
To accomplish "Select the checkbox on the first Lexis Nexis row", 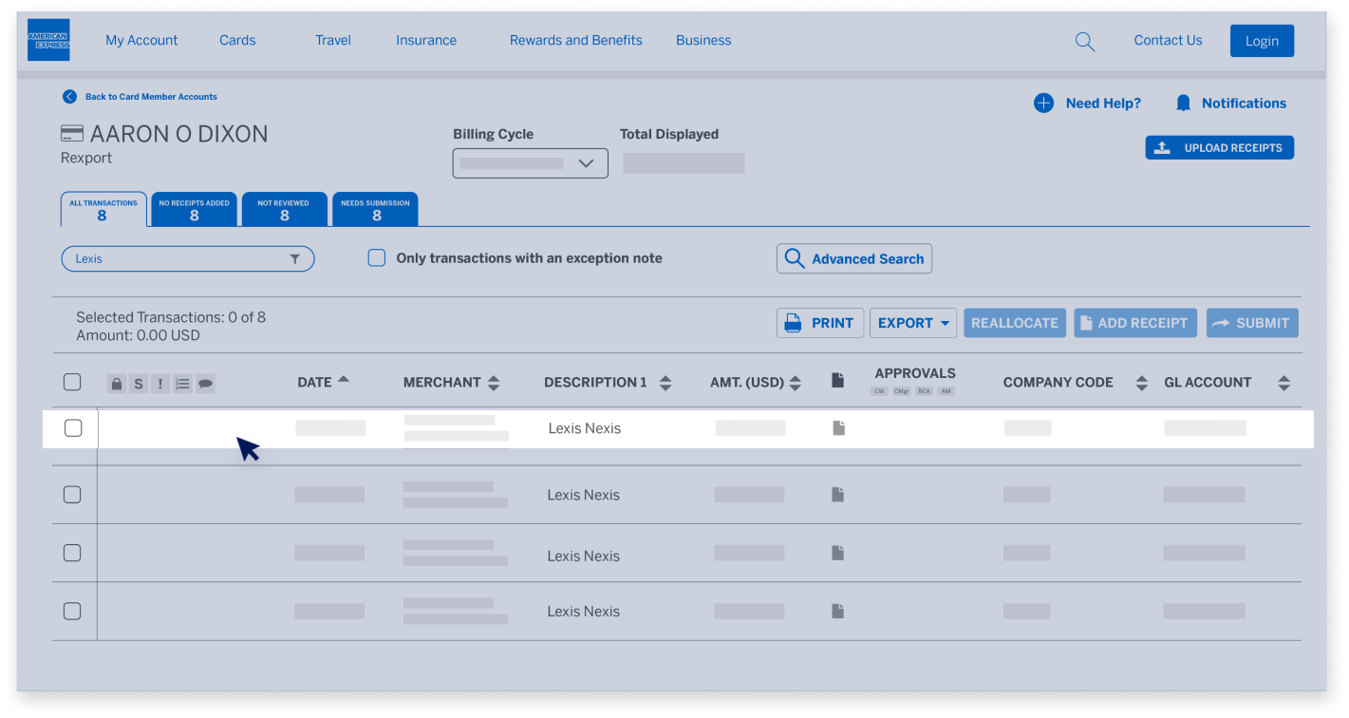I will tap(72, 428).
